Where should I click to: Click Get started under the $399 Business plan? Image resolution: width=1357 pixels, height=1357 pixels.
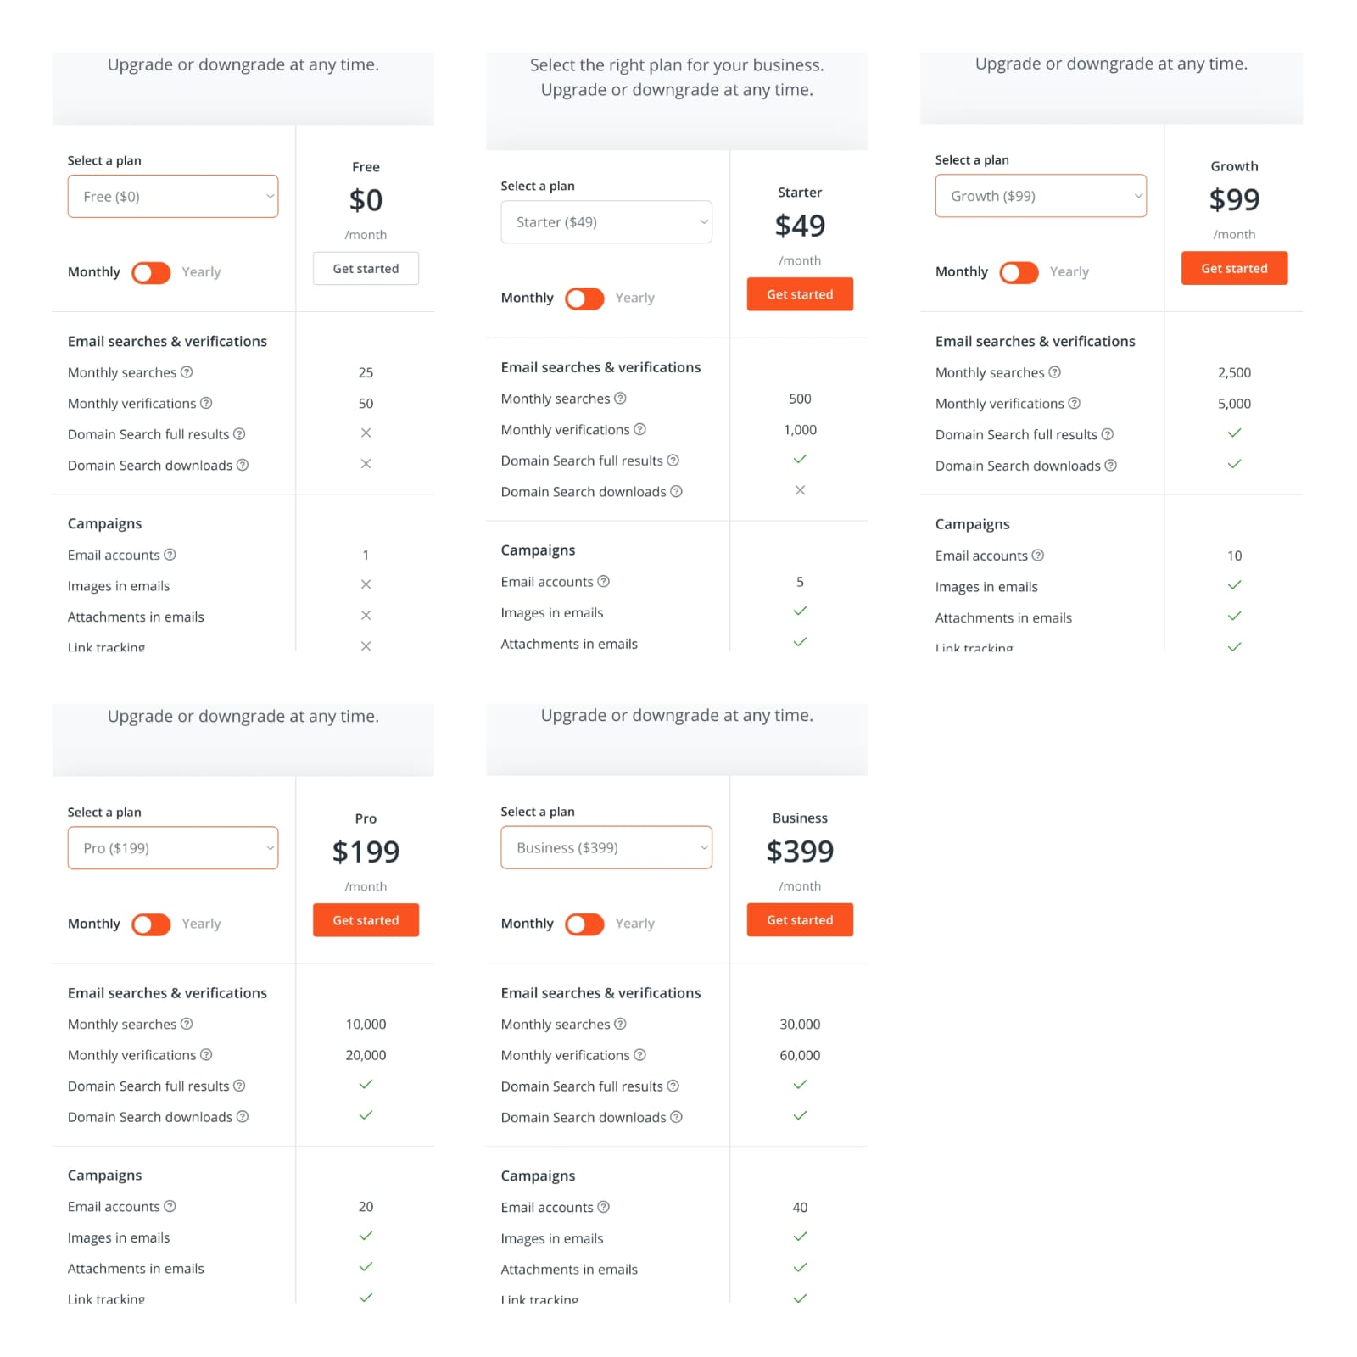pos(800,920)
